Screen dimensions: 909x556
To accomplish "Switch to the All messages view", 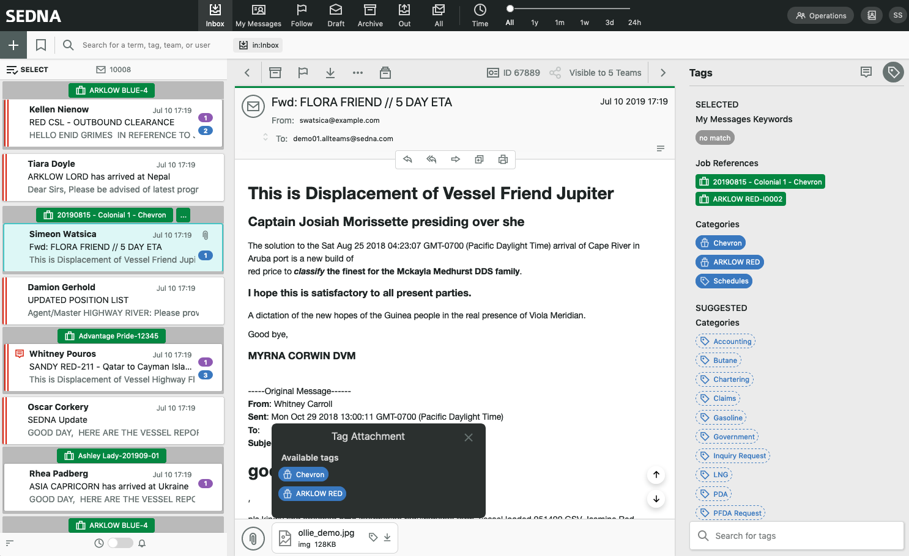I will [438, 15].
